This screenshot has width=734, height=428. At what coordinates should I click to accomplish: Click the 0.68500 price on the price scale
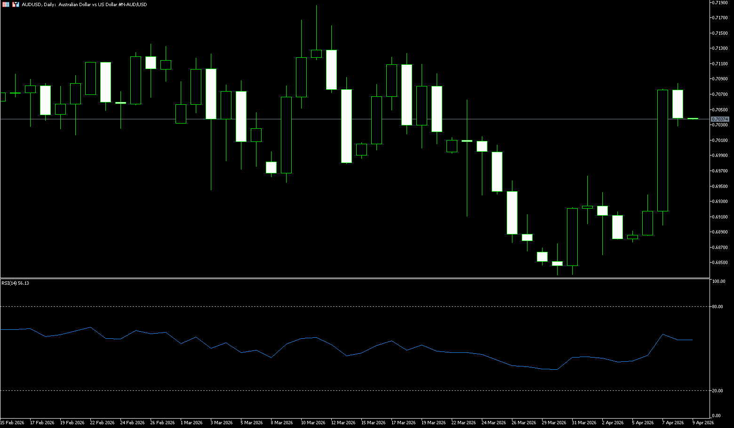[720, 263]
